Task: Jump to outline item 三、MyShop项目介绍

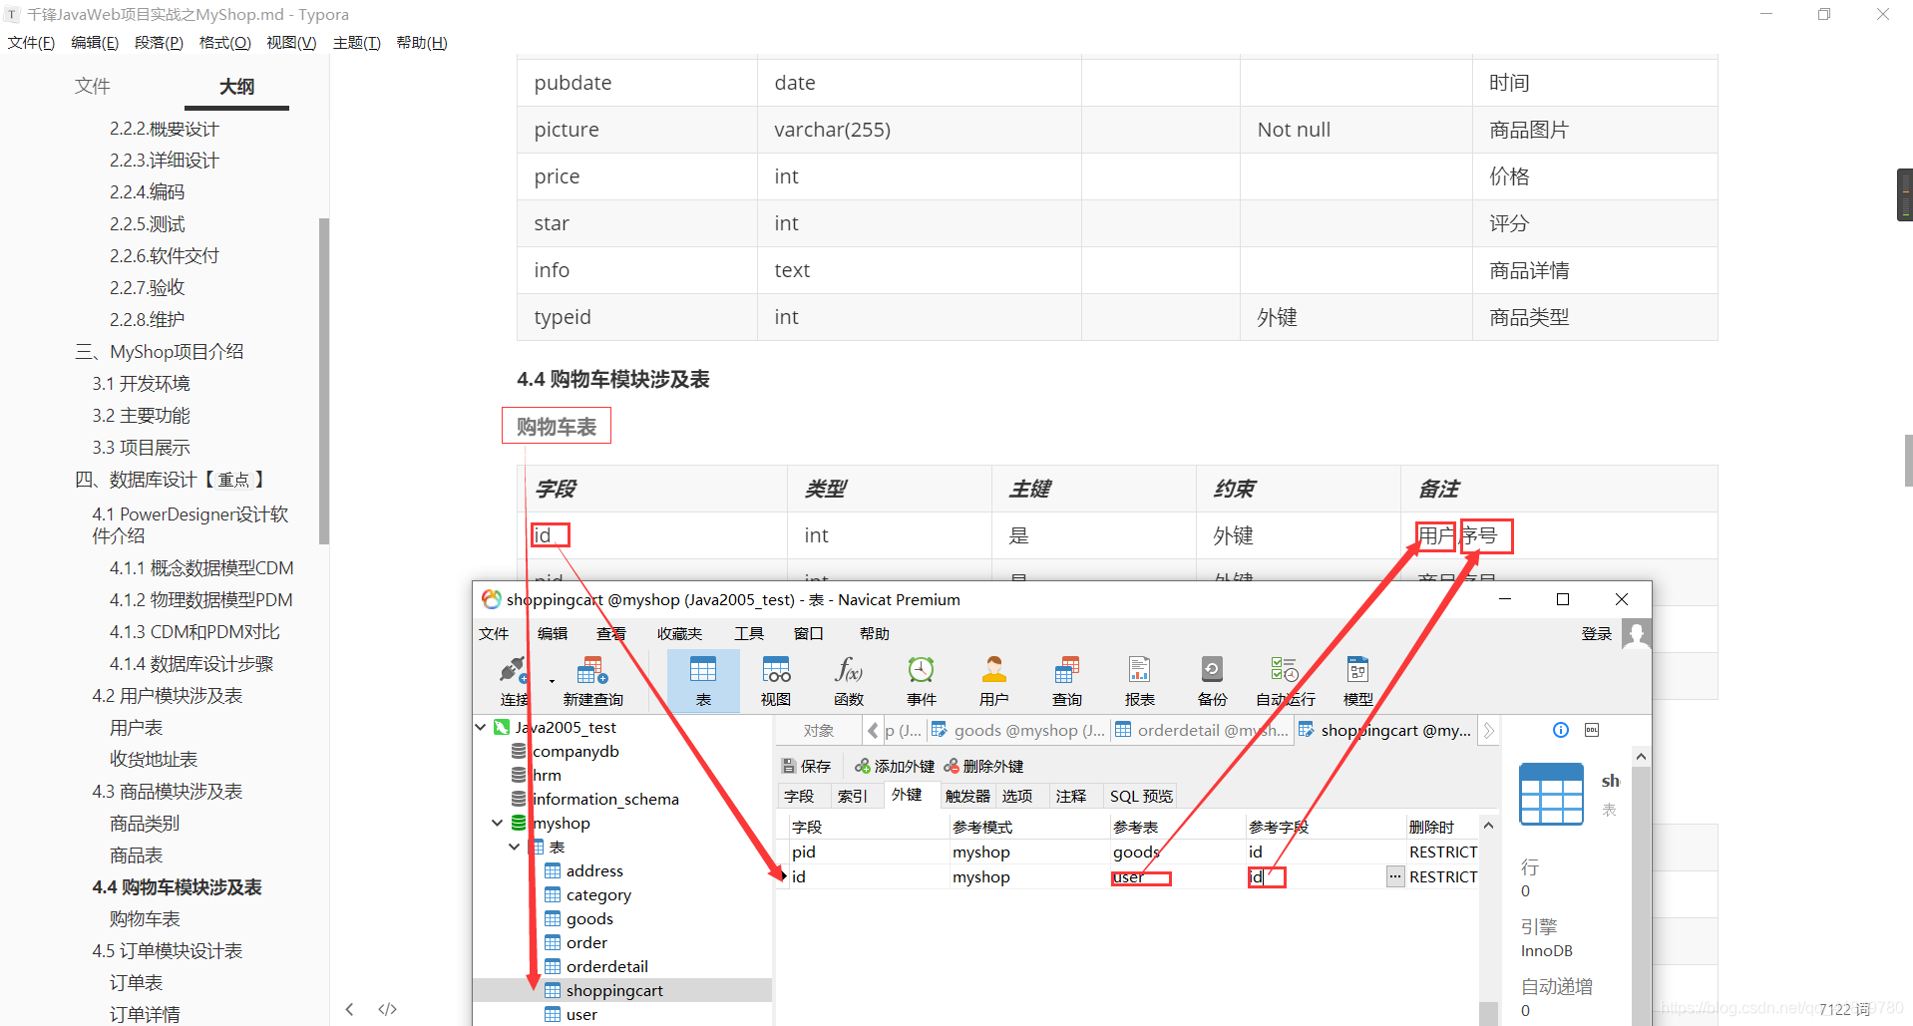Action: point(160,351)
